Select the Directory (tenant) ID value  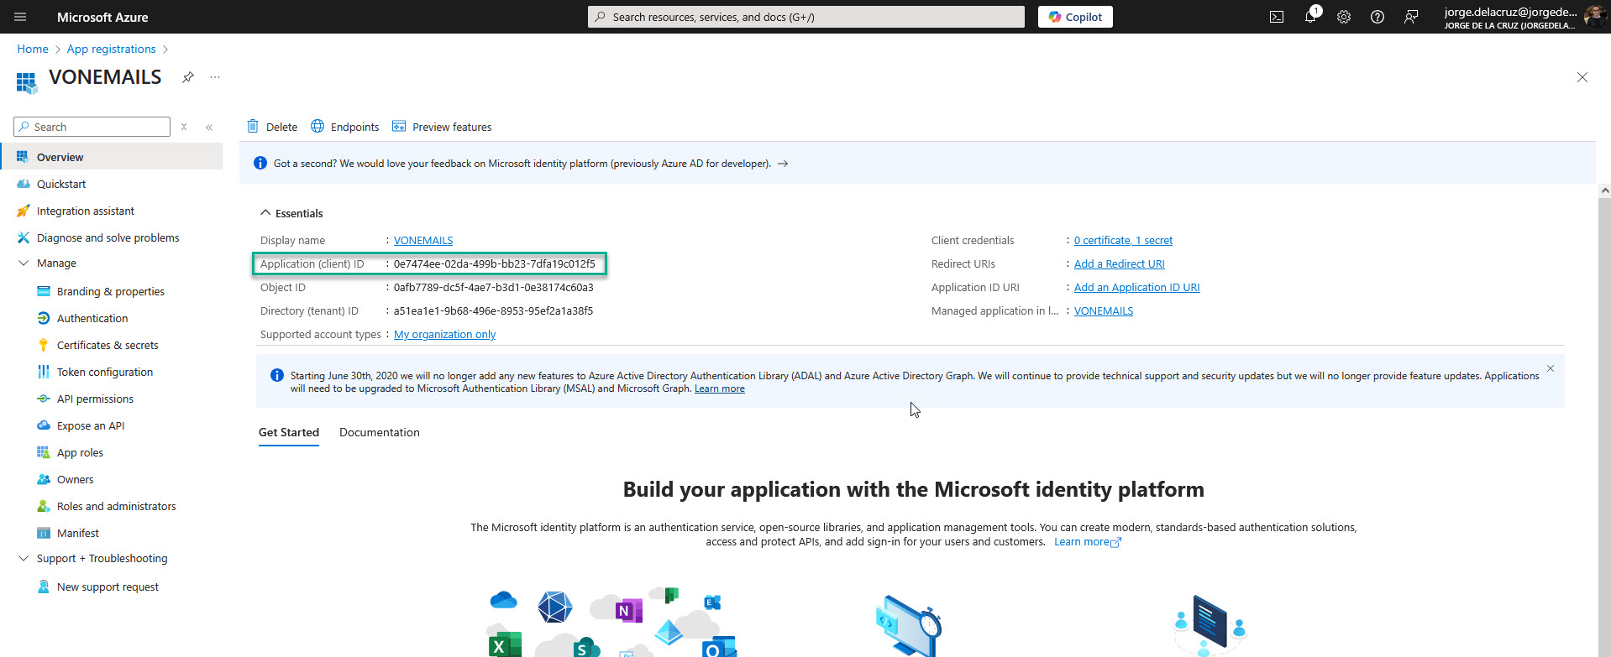pyautogui.click(x=494, y=310)
